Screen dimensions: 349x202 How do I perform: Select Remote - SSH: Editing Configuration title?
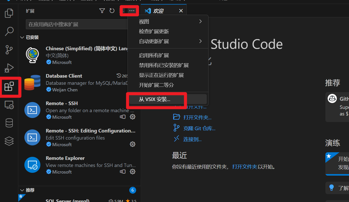click(90, 131)
